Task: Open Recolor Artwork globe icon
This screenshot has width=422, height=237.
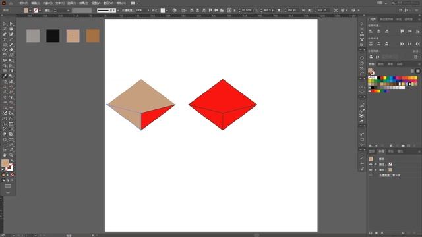Action: pyautogui.click(x=174, y=11)
